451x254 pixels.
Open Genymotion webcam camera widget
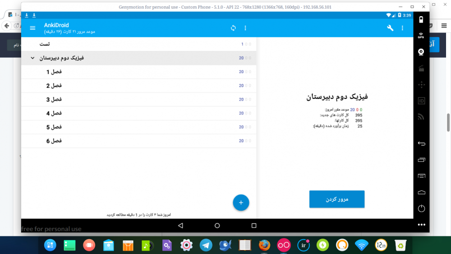click(421, 52)
